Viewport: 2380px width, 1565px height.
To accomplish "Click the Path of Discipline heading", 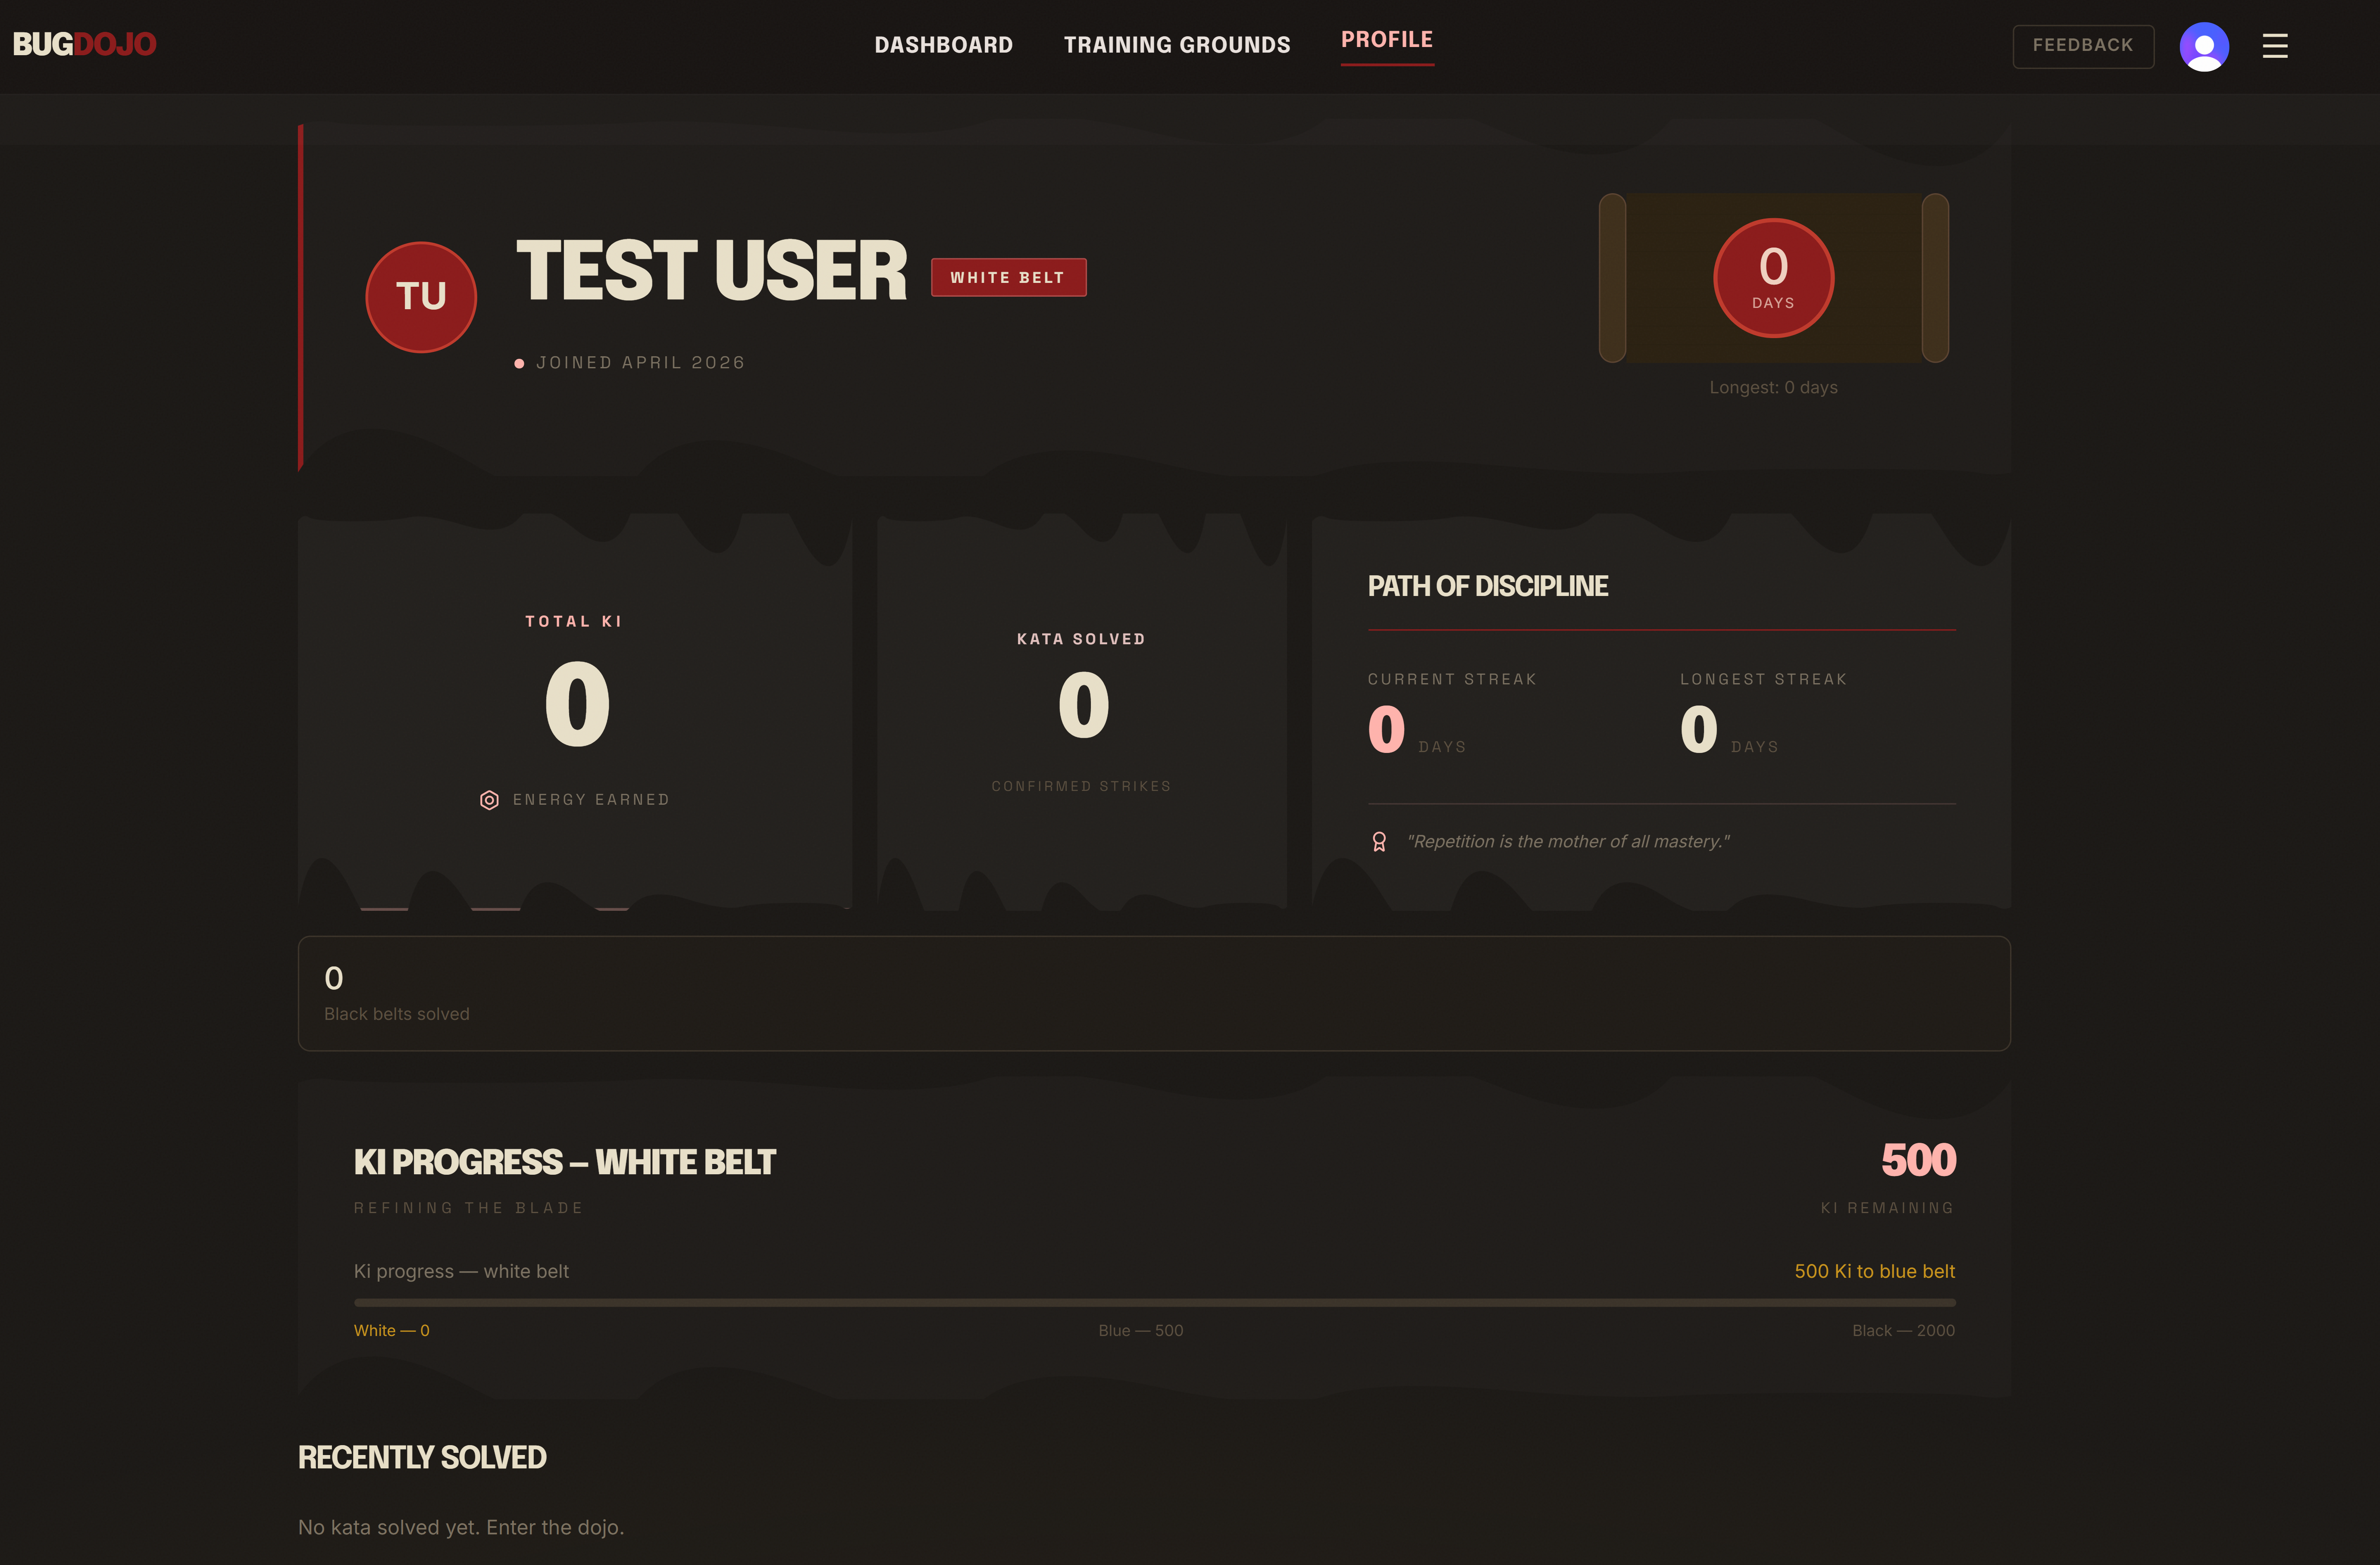I will click(1487, 586).
